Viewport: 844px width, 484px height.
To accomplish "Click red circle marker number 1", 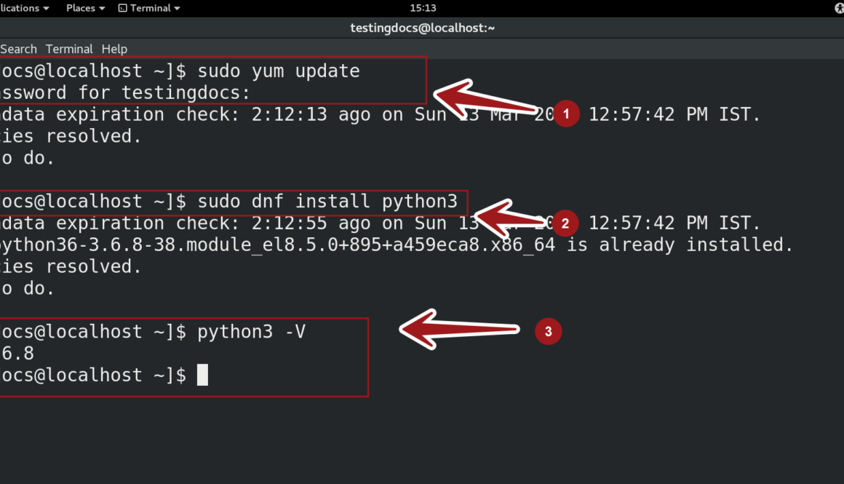I will [566, 114].
